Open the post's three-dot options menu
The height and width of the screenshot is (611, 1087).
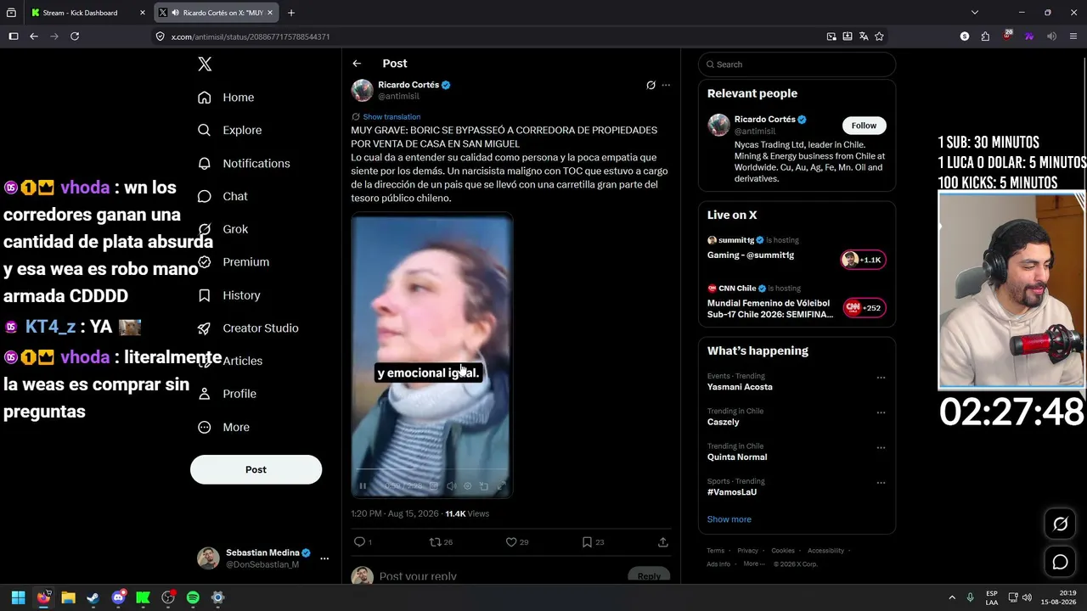(x=666, y=85)
